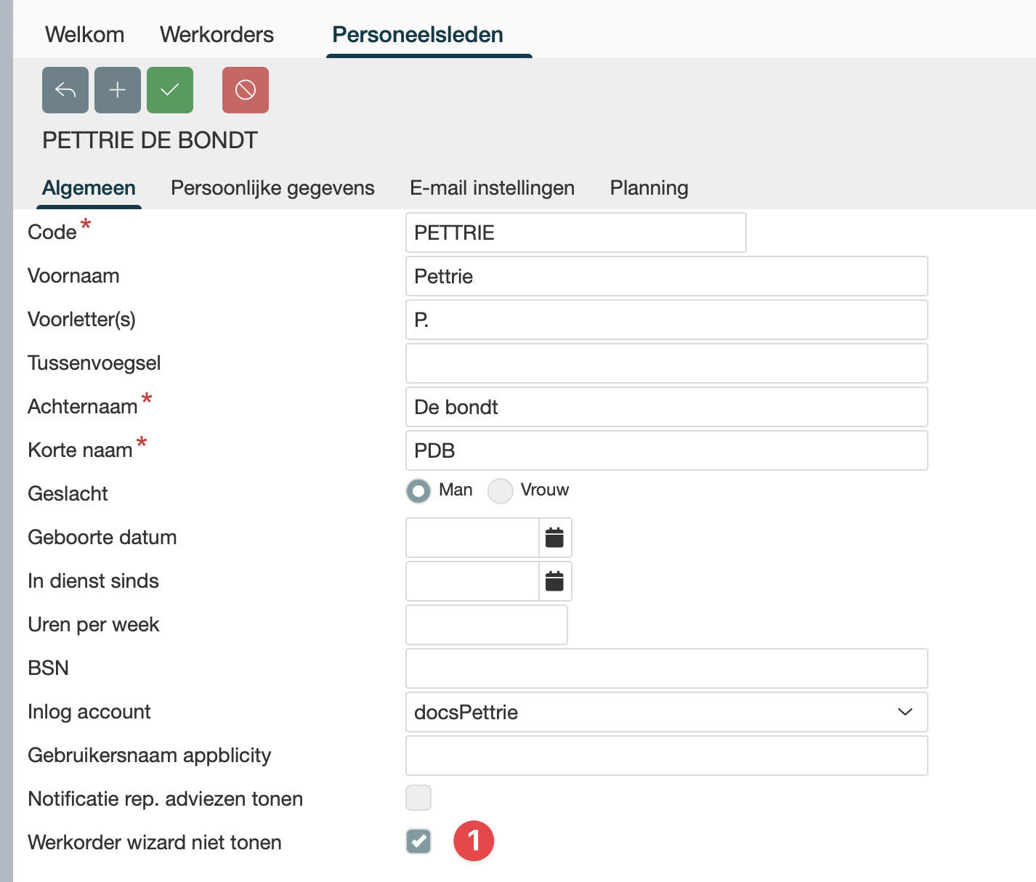Click the green checkmark save icon

tap(170, 90)
